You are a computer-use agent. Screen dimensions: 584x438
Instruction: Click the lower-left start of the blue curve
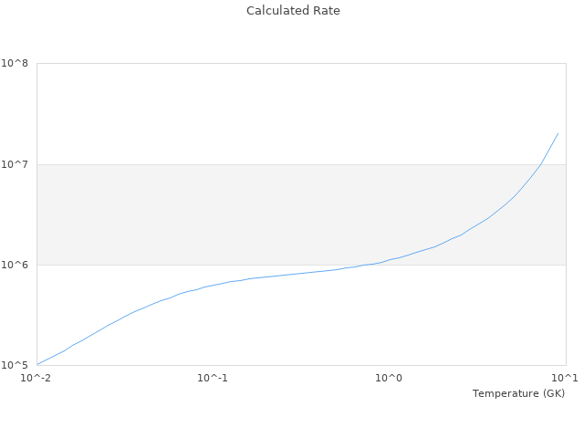tap(37, 364)
